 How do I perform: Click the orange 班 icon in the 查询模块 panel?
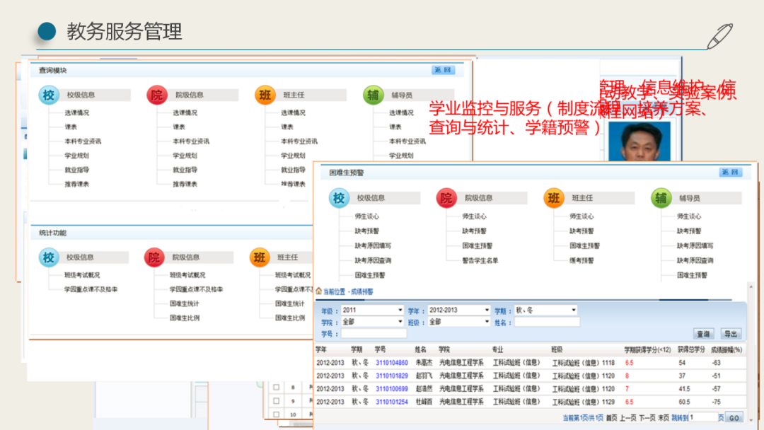265,95
